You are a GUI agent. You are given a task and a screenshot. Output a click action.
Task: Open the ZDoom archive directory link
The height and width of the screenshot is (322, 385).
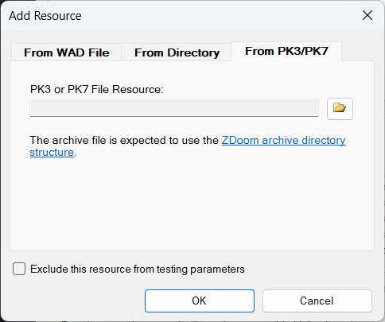click(283, 140)
